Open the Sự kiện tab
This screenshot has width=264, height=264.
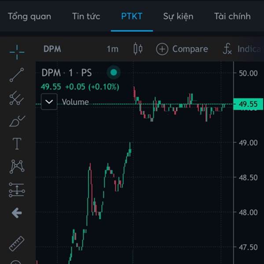pyautogui.click(x=178, y=17)
